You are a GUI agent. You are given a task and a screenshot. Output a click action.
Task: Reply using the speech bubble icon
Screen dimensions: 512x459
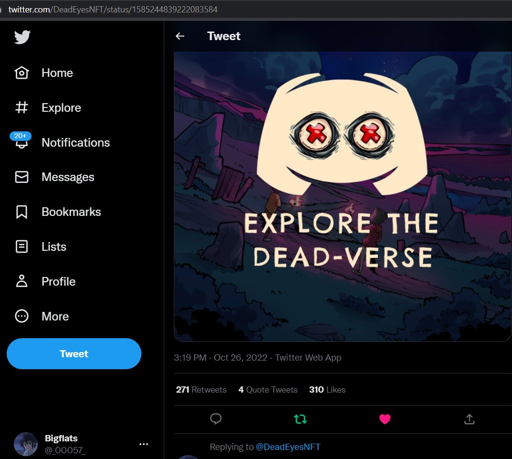(216, 419)
